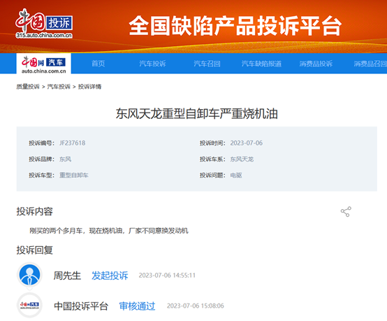Click the share icon beside 投诉内容
Image resolution: width=387 pixels, height=321 pixels.
point(346,212)
